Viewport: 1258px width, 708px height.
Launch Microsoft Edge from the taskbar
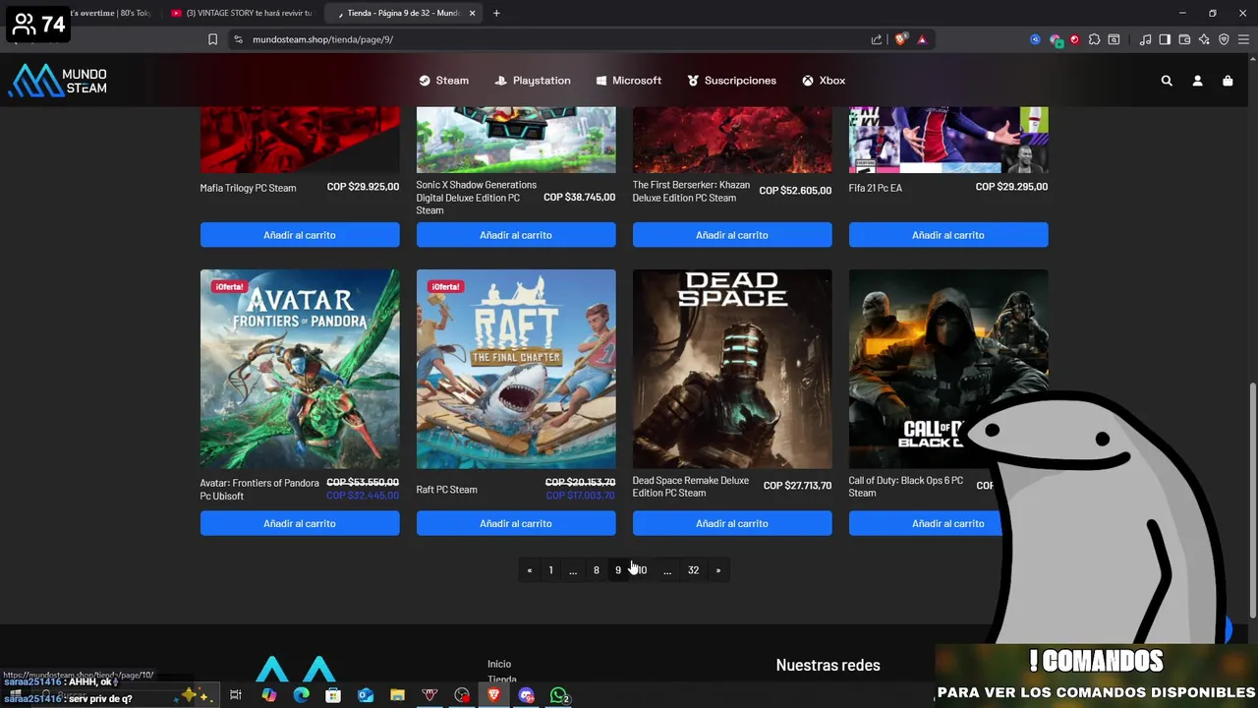point(301,695)
